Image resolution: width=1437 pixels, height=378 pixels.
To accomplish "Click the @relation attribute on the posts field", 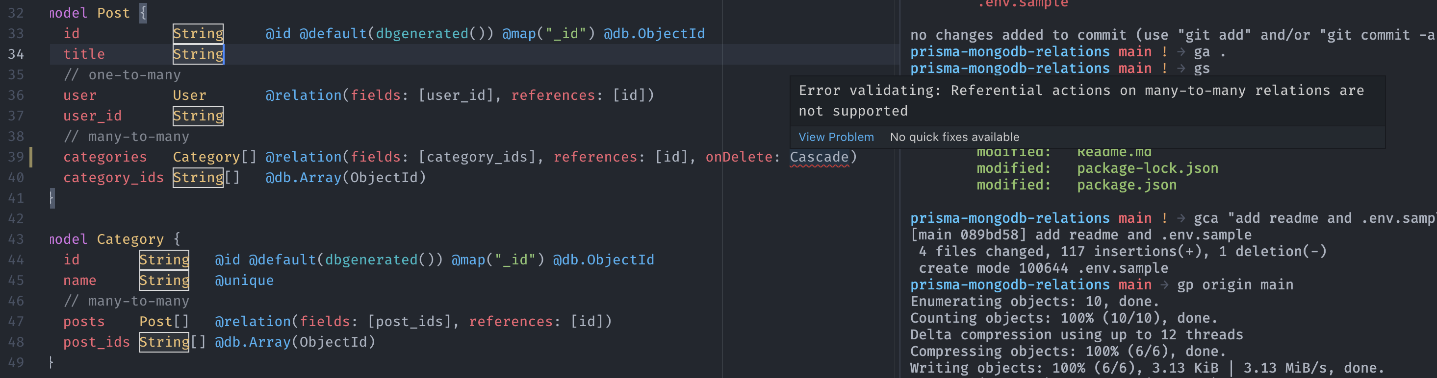I will point(254,321).
